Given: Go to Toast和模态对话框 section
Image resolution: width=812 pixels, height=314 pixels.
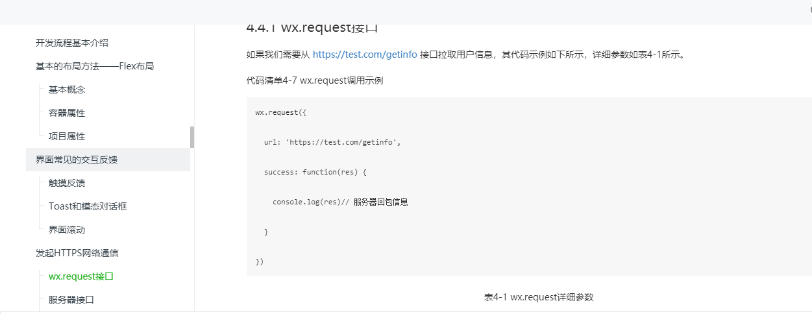Looking at the screenshot, I should [x=88, y=206].
